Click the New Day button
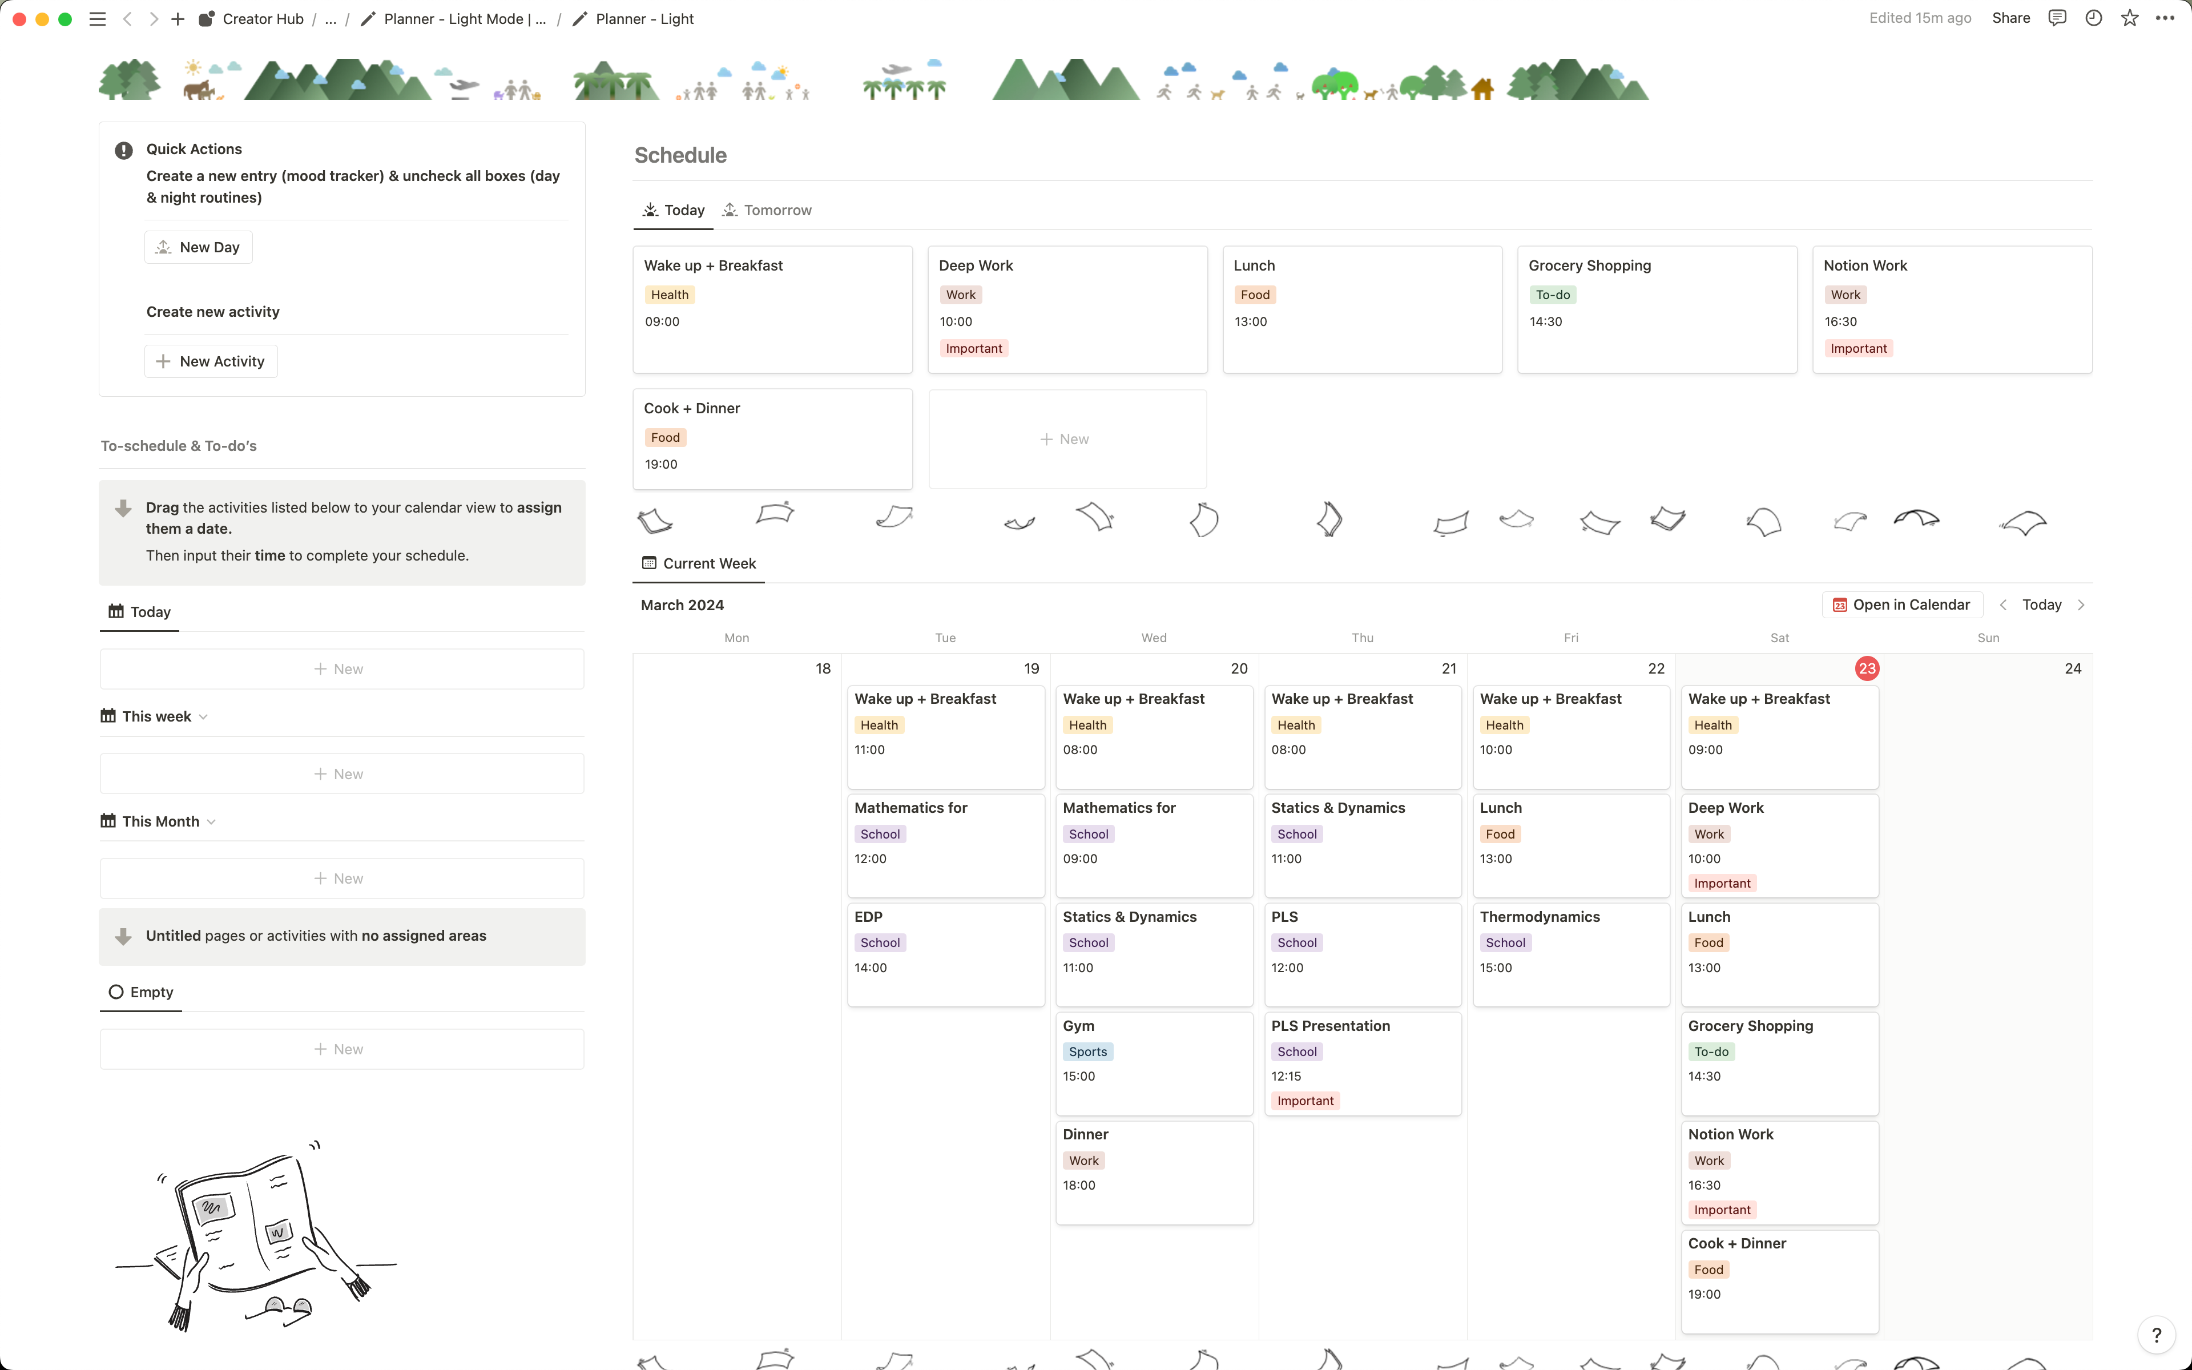Image resolution: width=2192 pixels, height=1370 pixels. tap(199, 247)
